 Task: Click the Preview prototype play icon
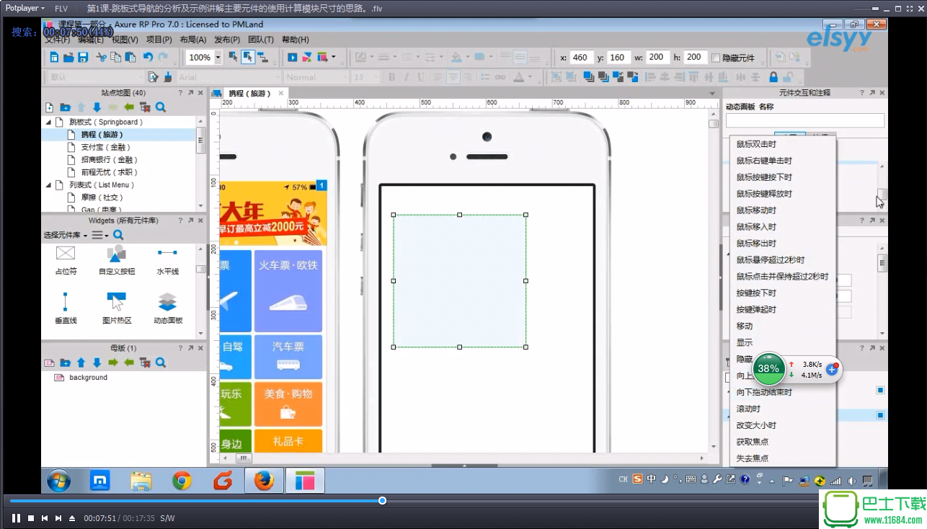tap(292, 57)
